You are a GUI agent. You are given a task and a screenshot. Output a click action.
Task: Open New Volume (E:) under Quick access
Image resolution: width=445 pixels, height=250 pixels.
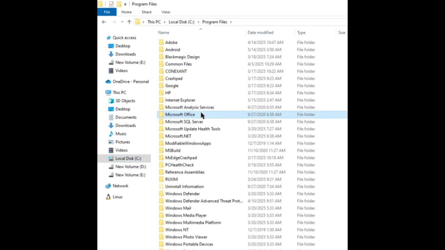(x=130, y=62)
